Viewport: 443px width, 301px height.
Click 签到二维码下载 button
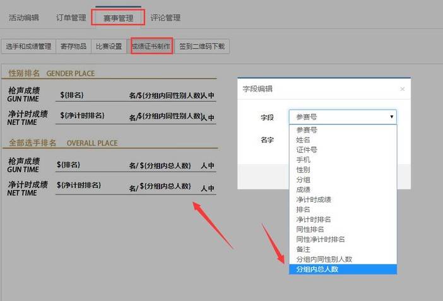pyautogui.click(x=201, y=47)
